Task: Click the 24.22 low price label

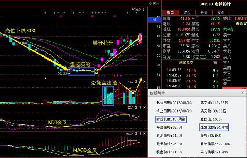Action: [x=62, y=73]
